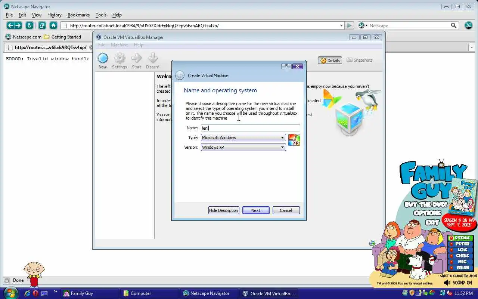Select Brian in character list
Viewport: 478px width, 299px height.
coord(460,268)
